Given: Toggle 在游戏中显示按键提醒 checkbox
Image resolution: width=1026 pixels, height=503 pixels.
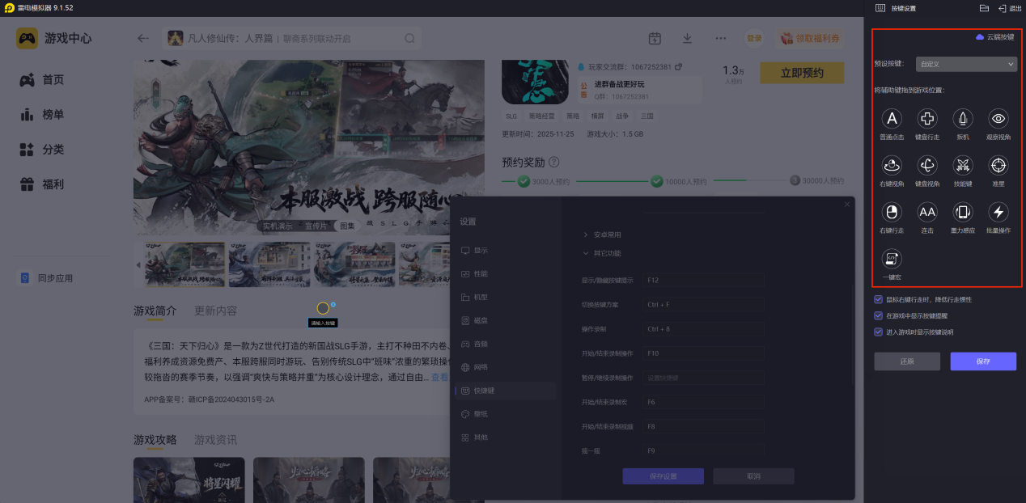Looking at the screenshot, I should coord(879,315).
